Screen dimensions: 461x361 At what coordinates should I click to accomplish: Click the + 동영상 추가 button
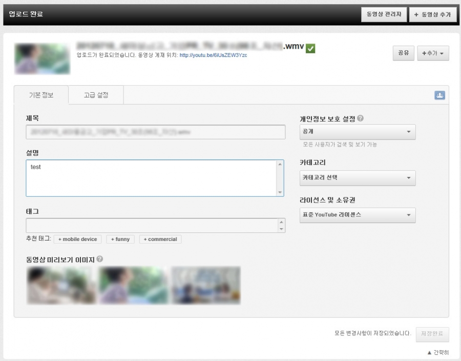[x=432, y=14]
